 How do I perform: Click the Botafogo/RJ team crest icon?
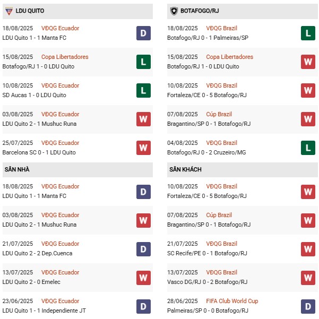click(173, 11)
